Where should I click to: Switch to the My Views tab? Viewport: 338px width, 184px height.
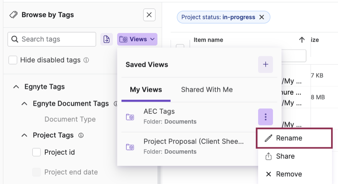pos(146,90)
